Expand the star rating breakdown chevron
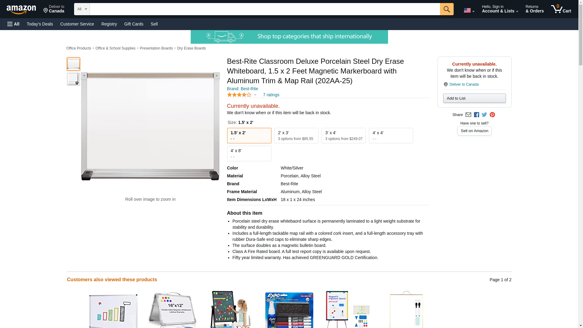This screenshot has width=583, height=328. click(x=255, y=95)
